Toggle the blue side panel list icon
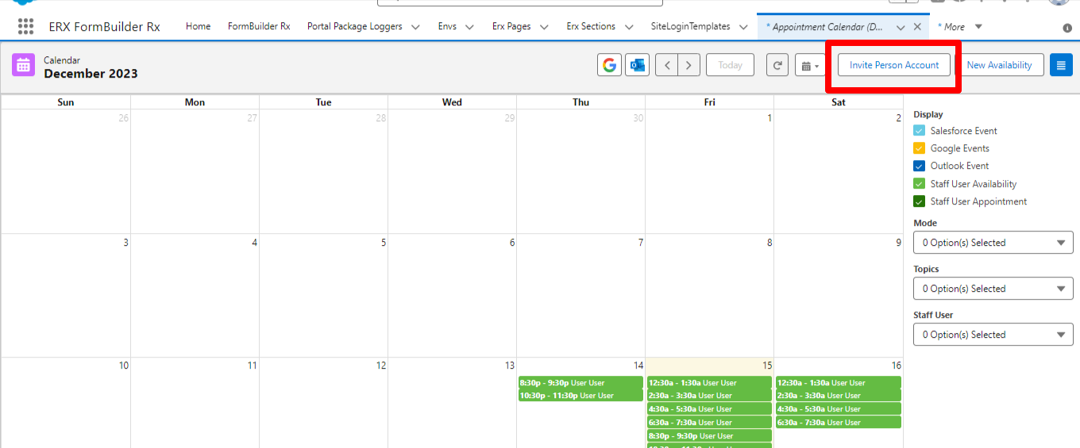This screenshot has height=448, width=1080. point(1061,65)
